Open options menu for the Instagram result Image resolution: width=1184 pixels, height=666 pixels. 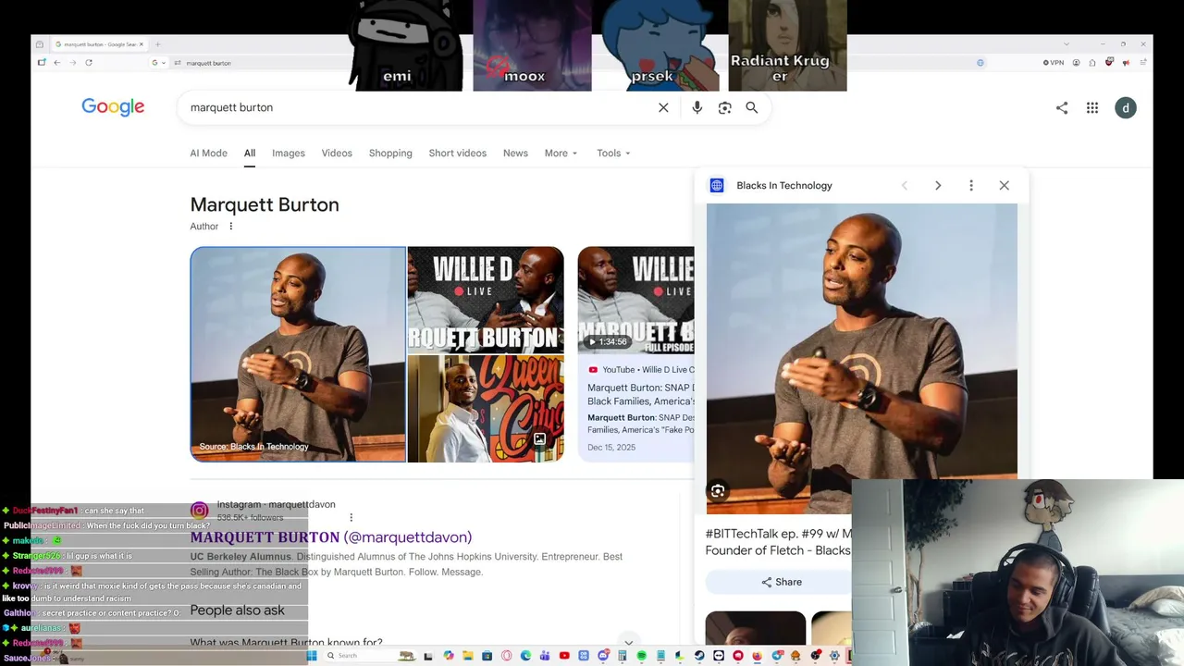351,517
